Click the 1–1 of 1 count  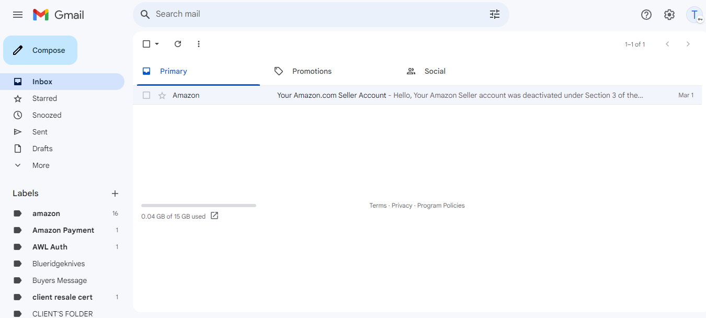(x=635, y=44)
